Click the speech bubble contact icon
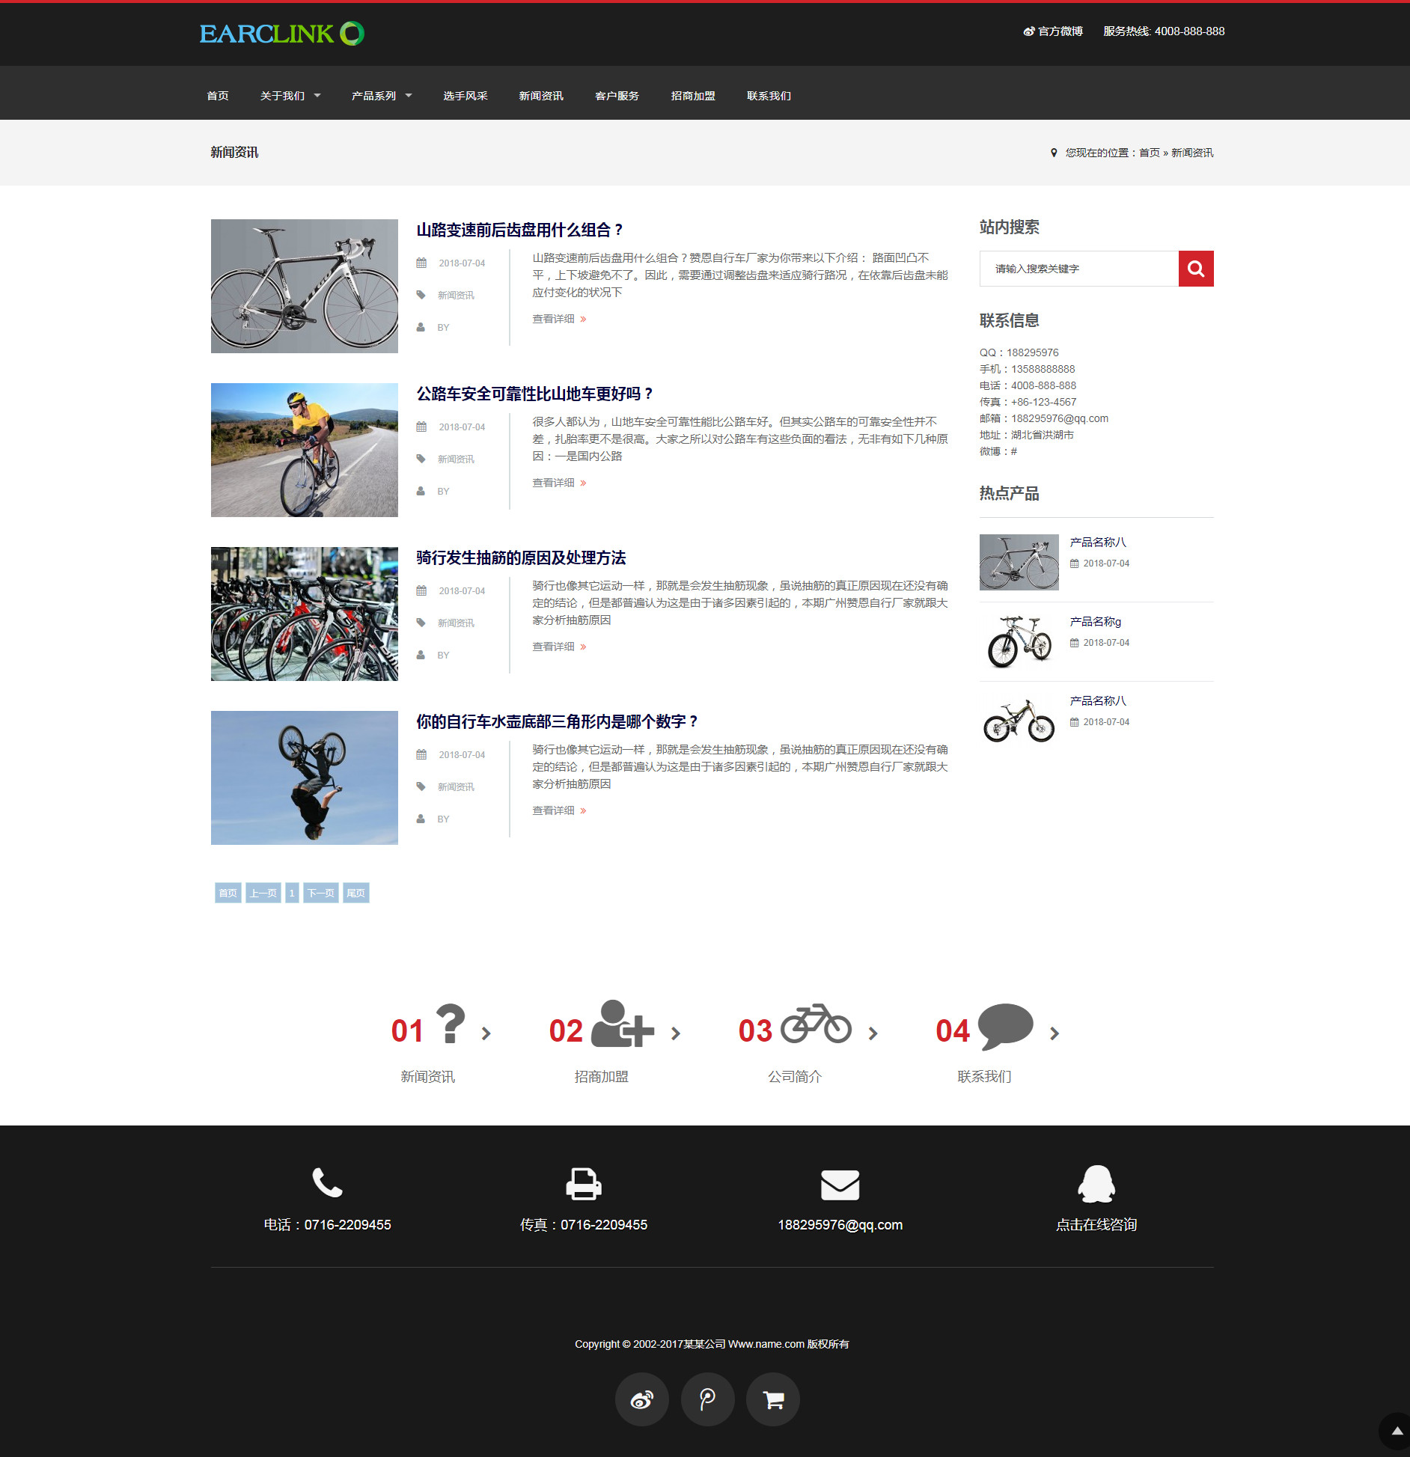This screenshot has width=1410, height=1457. [x=1005, y=1025]
